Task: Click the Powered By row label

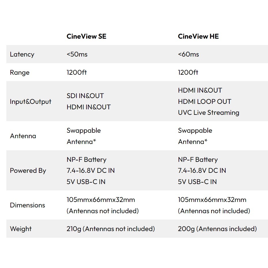Action: point(28,170)
